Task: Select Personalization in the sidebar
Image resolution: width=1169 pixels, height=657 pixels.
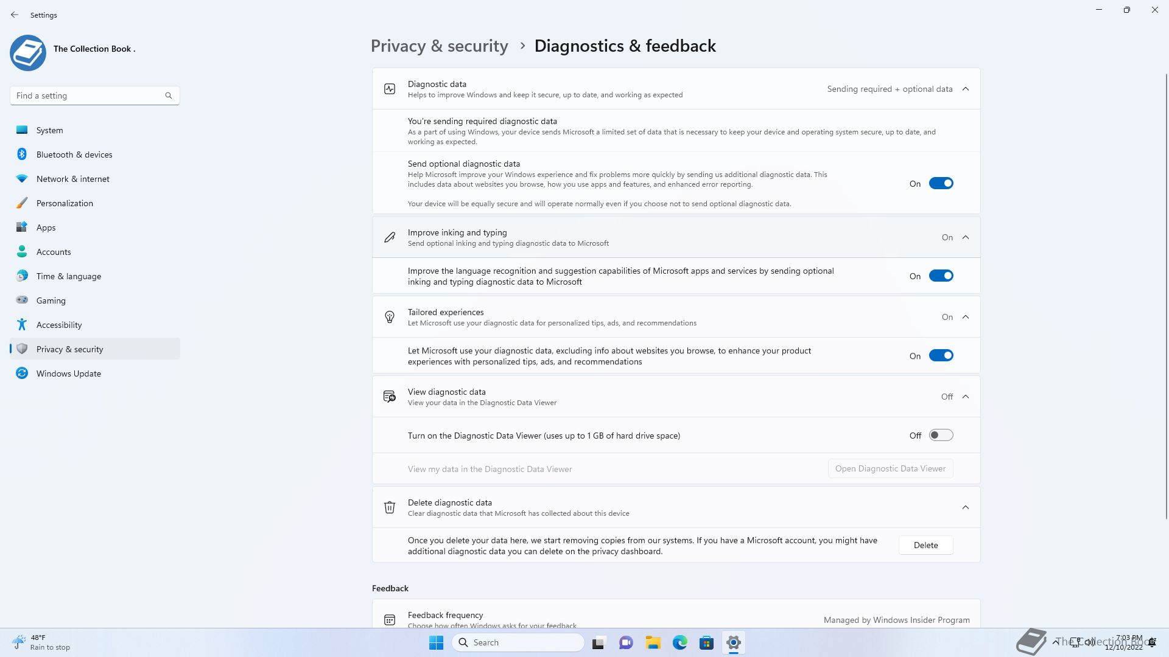Action: coord(95,203)
